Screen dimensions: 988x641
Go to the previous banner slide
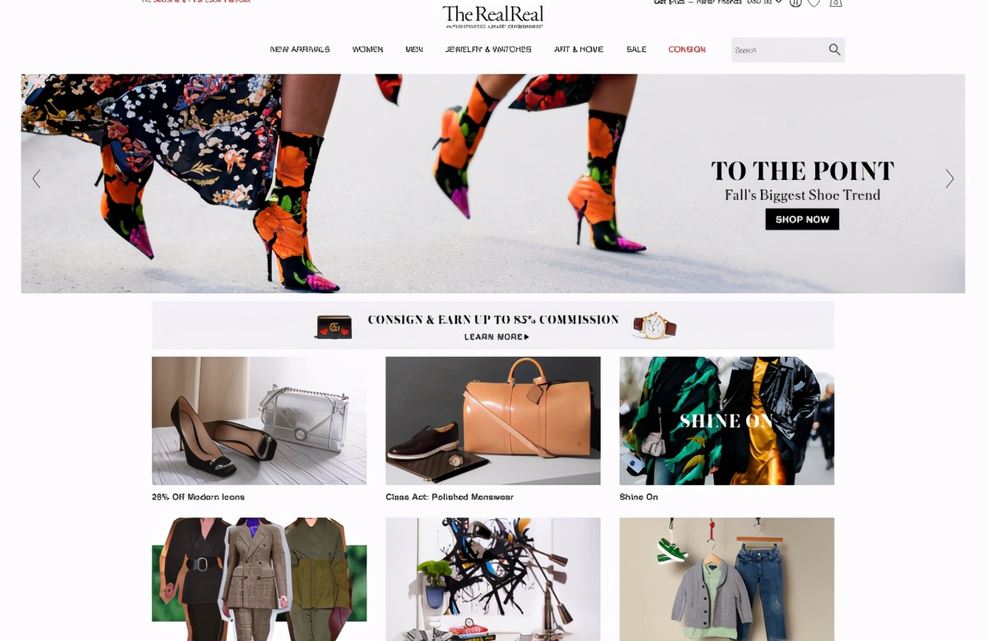point(36,178)
